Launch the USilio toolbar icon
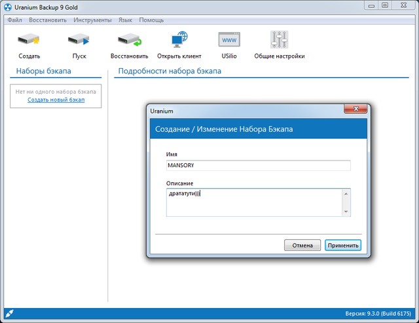This screenshot has height=323, width=419. coord(229,41)
